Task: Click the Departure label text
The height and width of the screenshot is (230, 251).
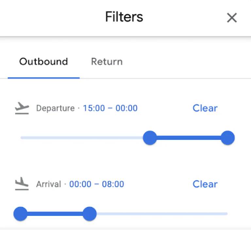Action: pos(55,108)
